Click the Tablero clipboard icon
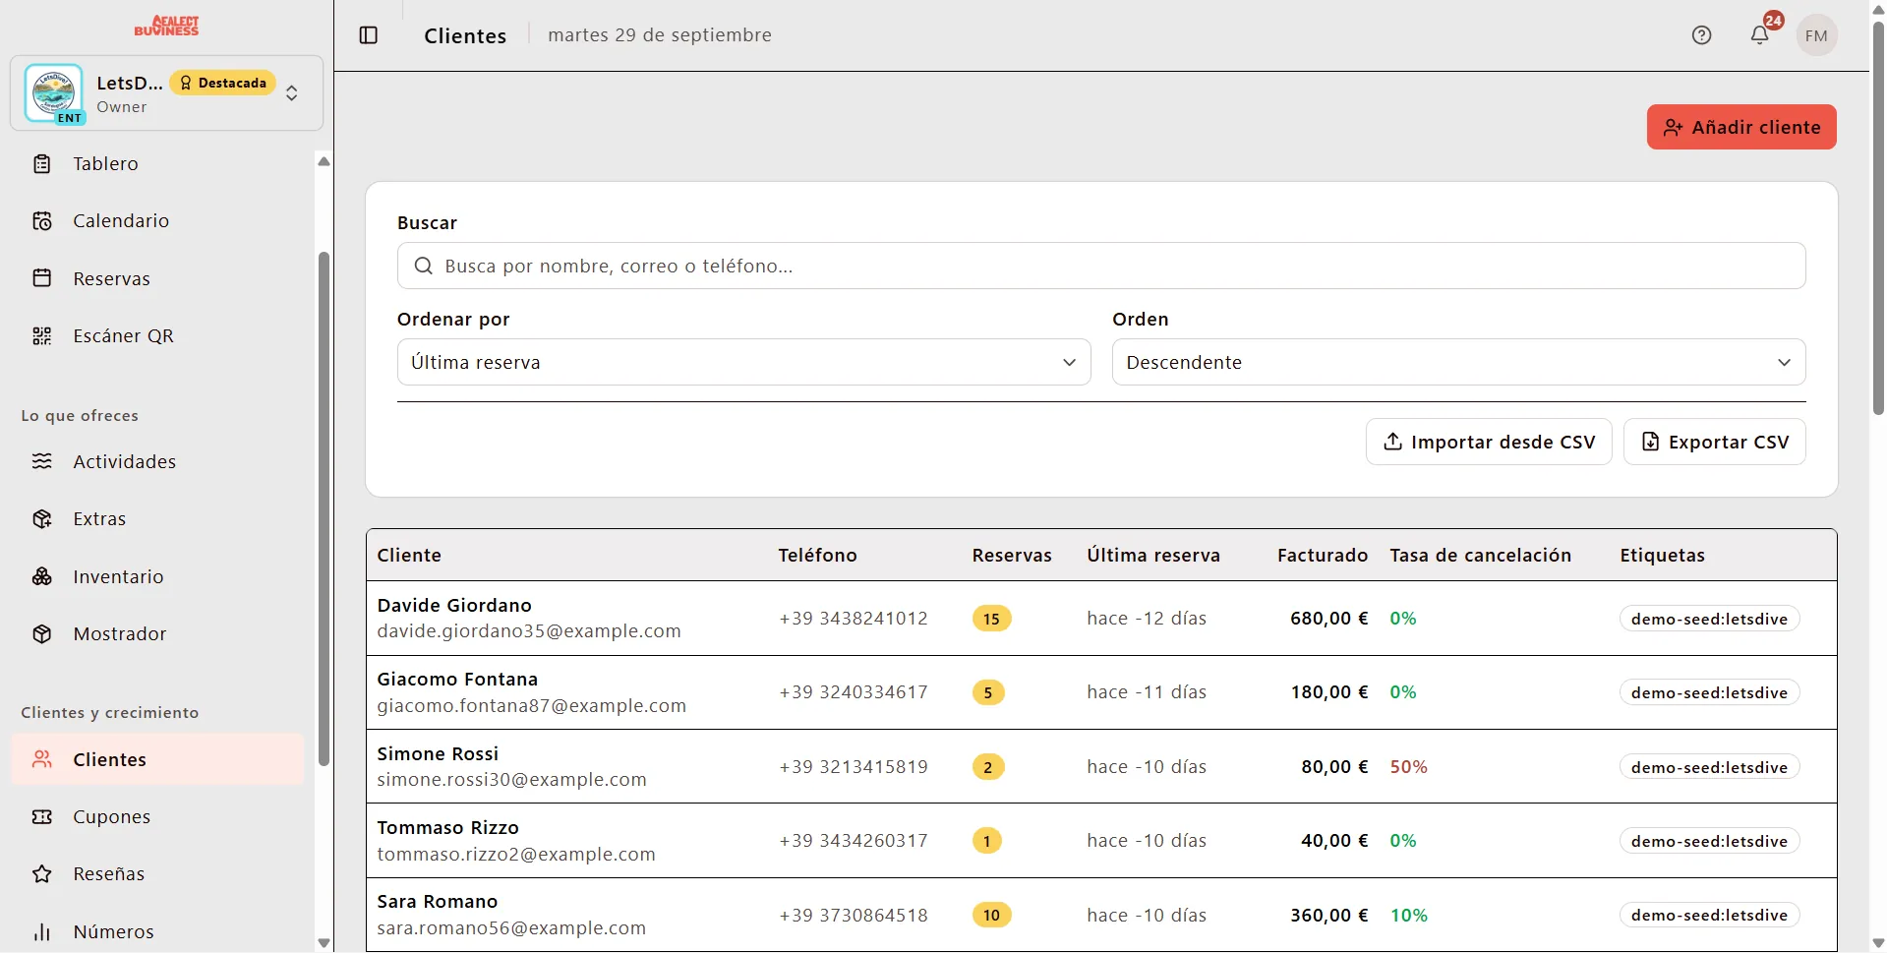The width and height of the screenshot is (1887, 953). [x=42, y=164]
